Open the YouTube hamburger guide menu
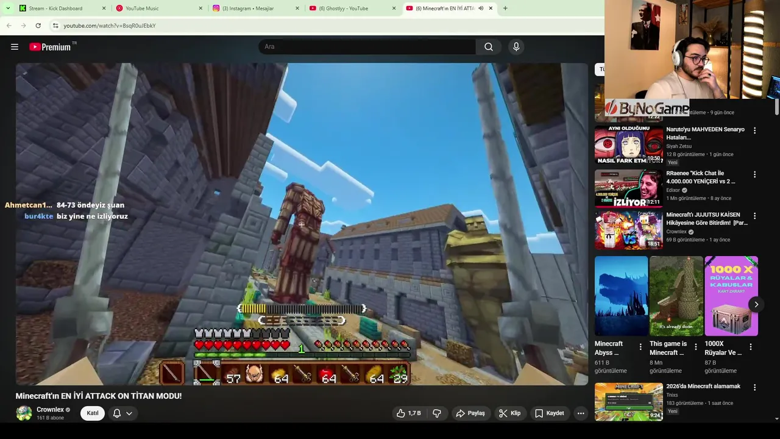The height and width of the screenshot is (439, 780). tap(15, 47)
